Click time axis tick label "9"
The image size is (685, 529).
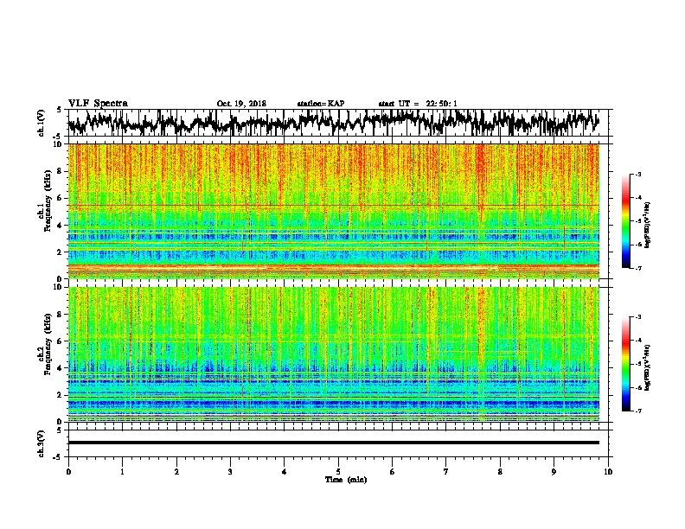coord(554,472)
